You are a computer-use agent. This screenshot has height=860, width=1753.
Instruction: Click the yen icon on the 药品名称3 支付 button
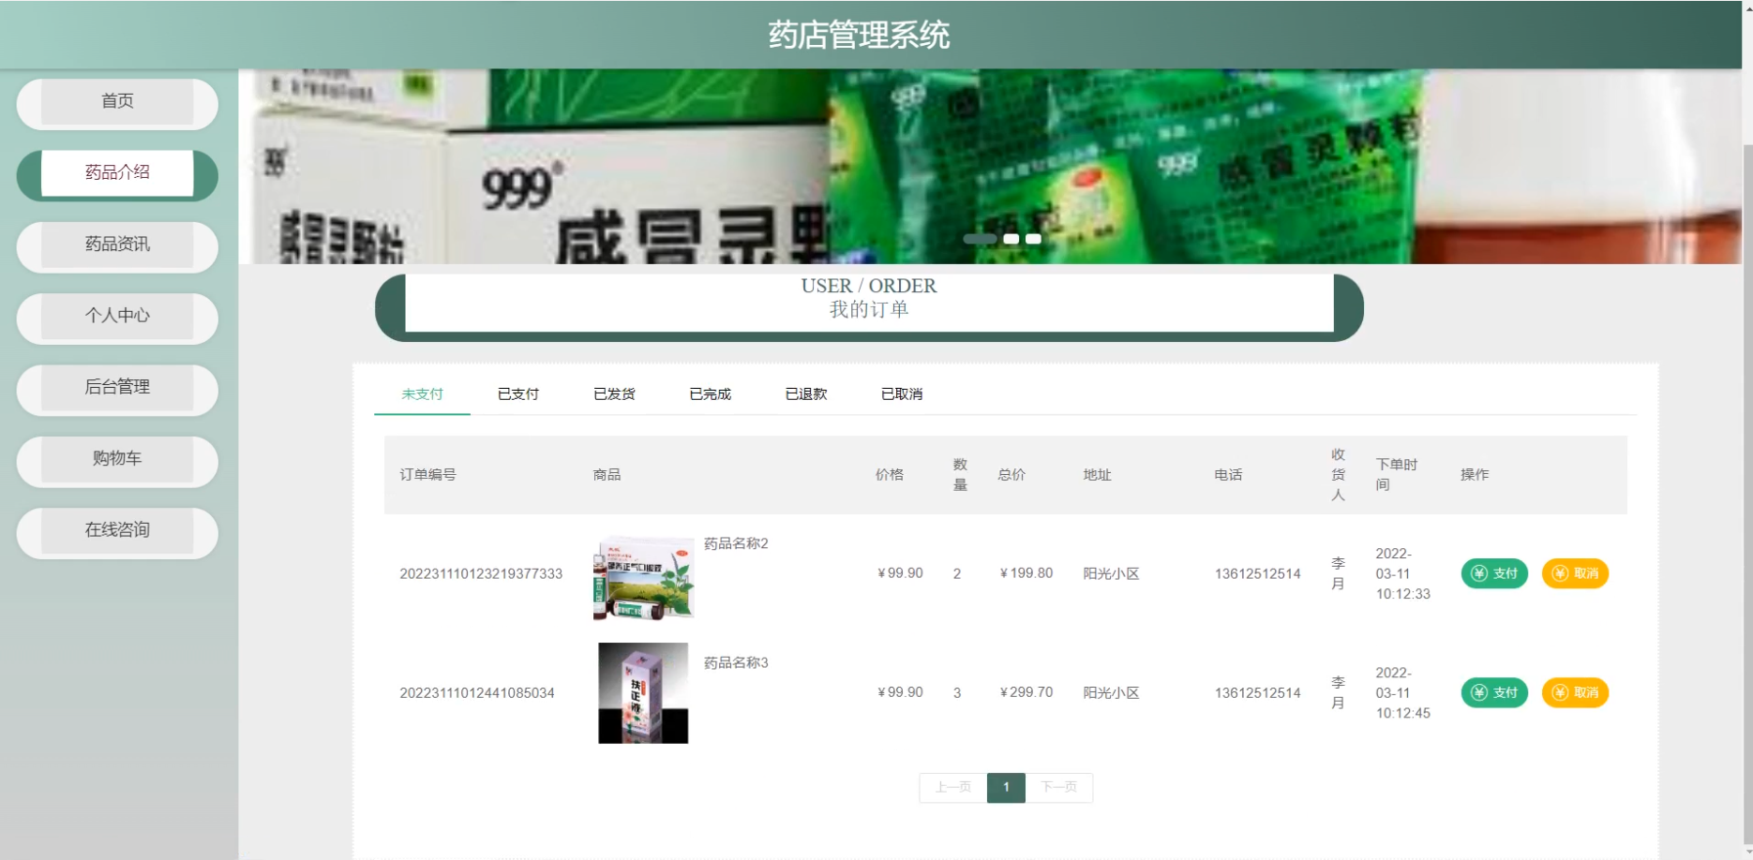[1479, 692]
